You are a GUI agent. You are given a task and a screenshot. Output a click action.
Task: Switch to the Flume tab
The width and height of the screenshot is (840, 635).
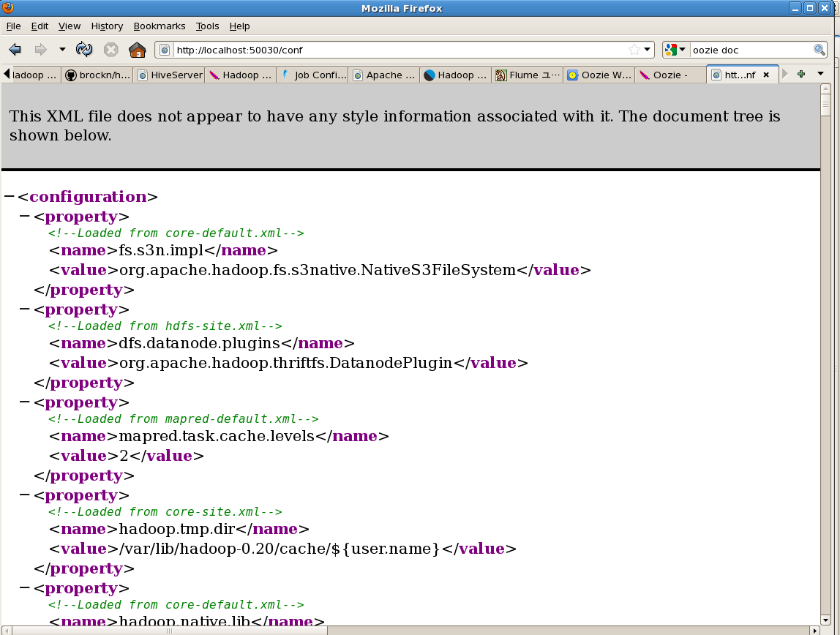point(528,75)
